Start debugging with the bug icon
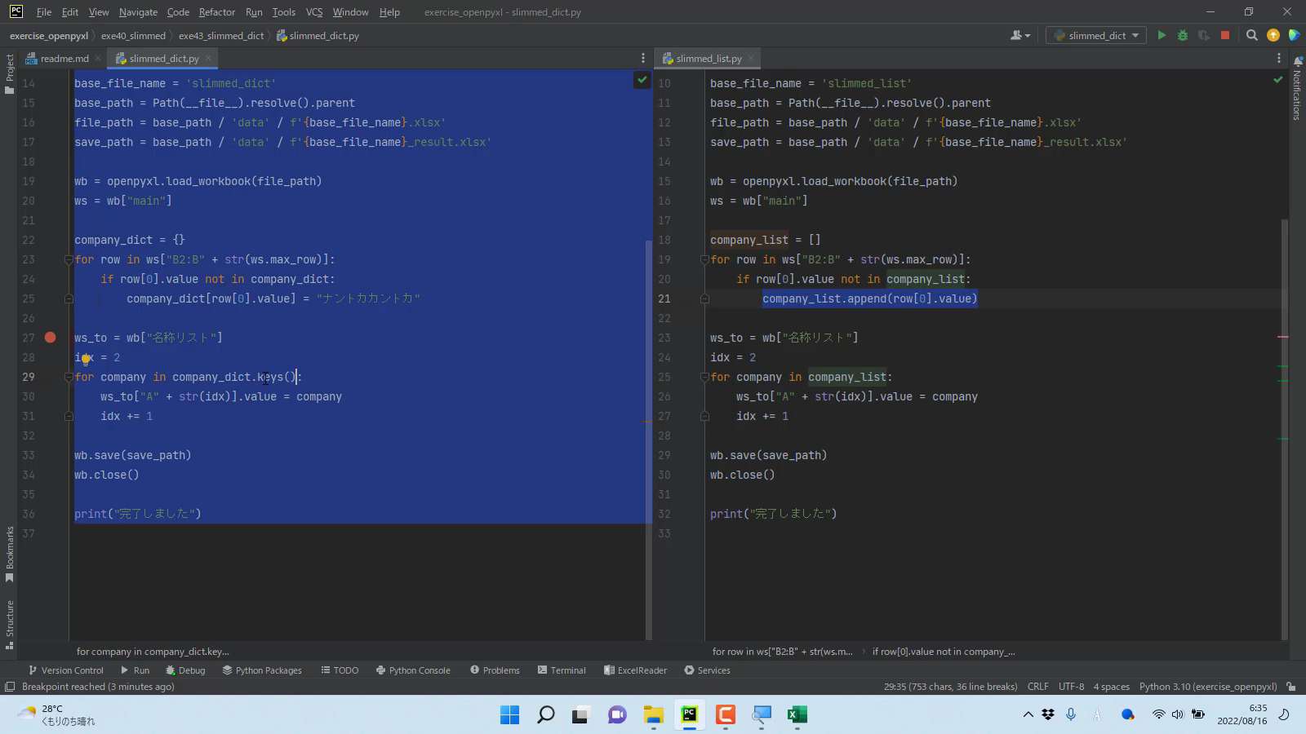The height and width of the screenshot is (734, 1306). coord(1182,35)
